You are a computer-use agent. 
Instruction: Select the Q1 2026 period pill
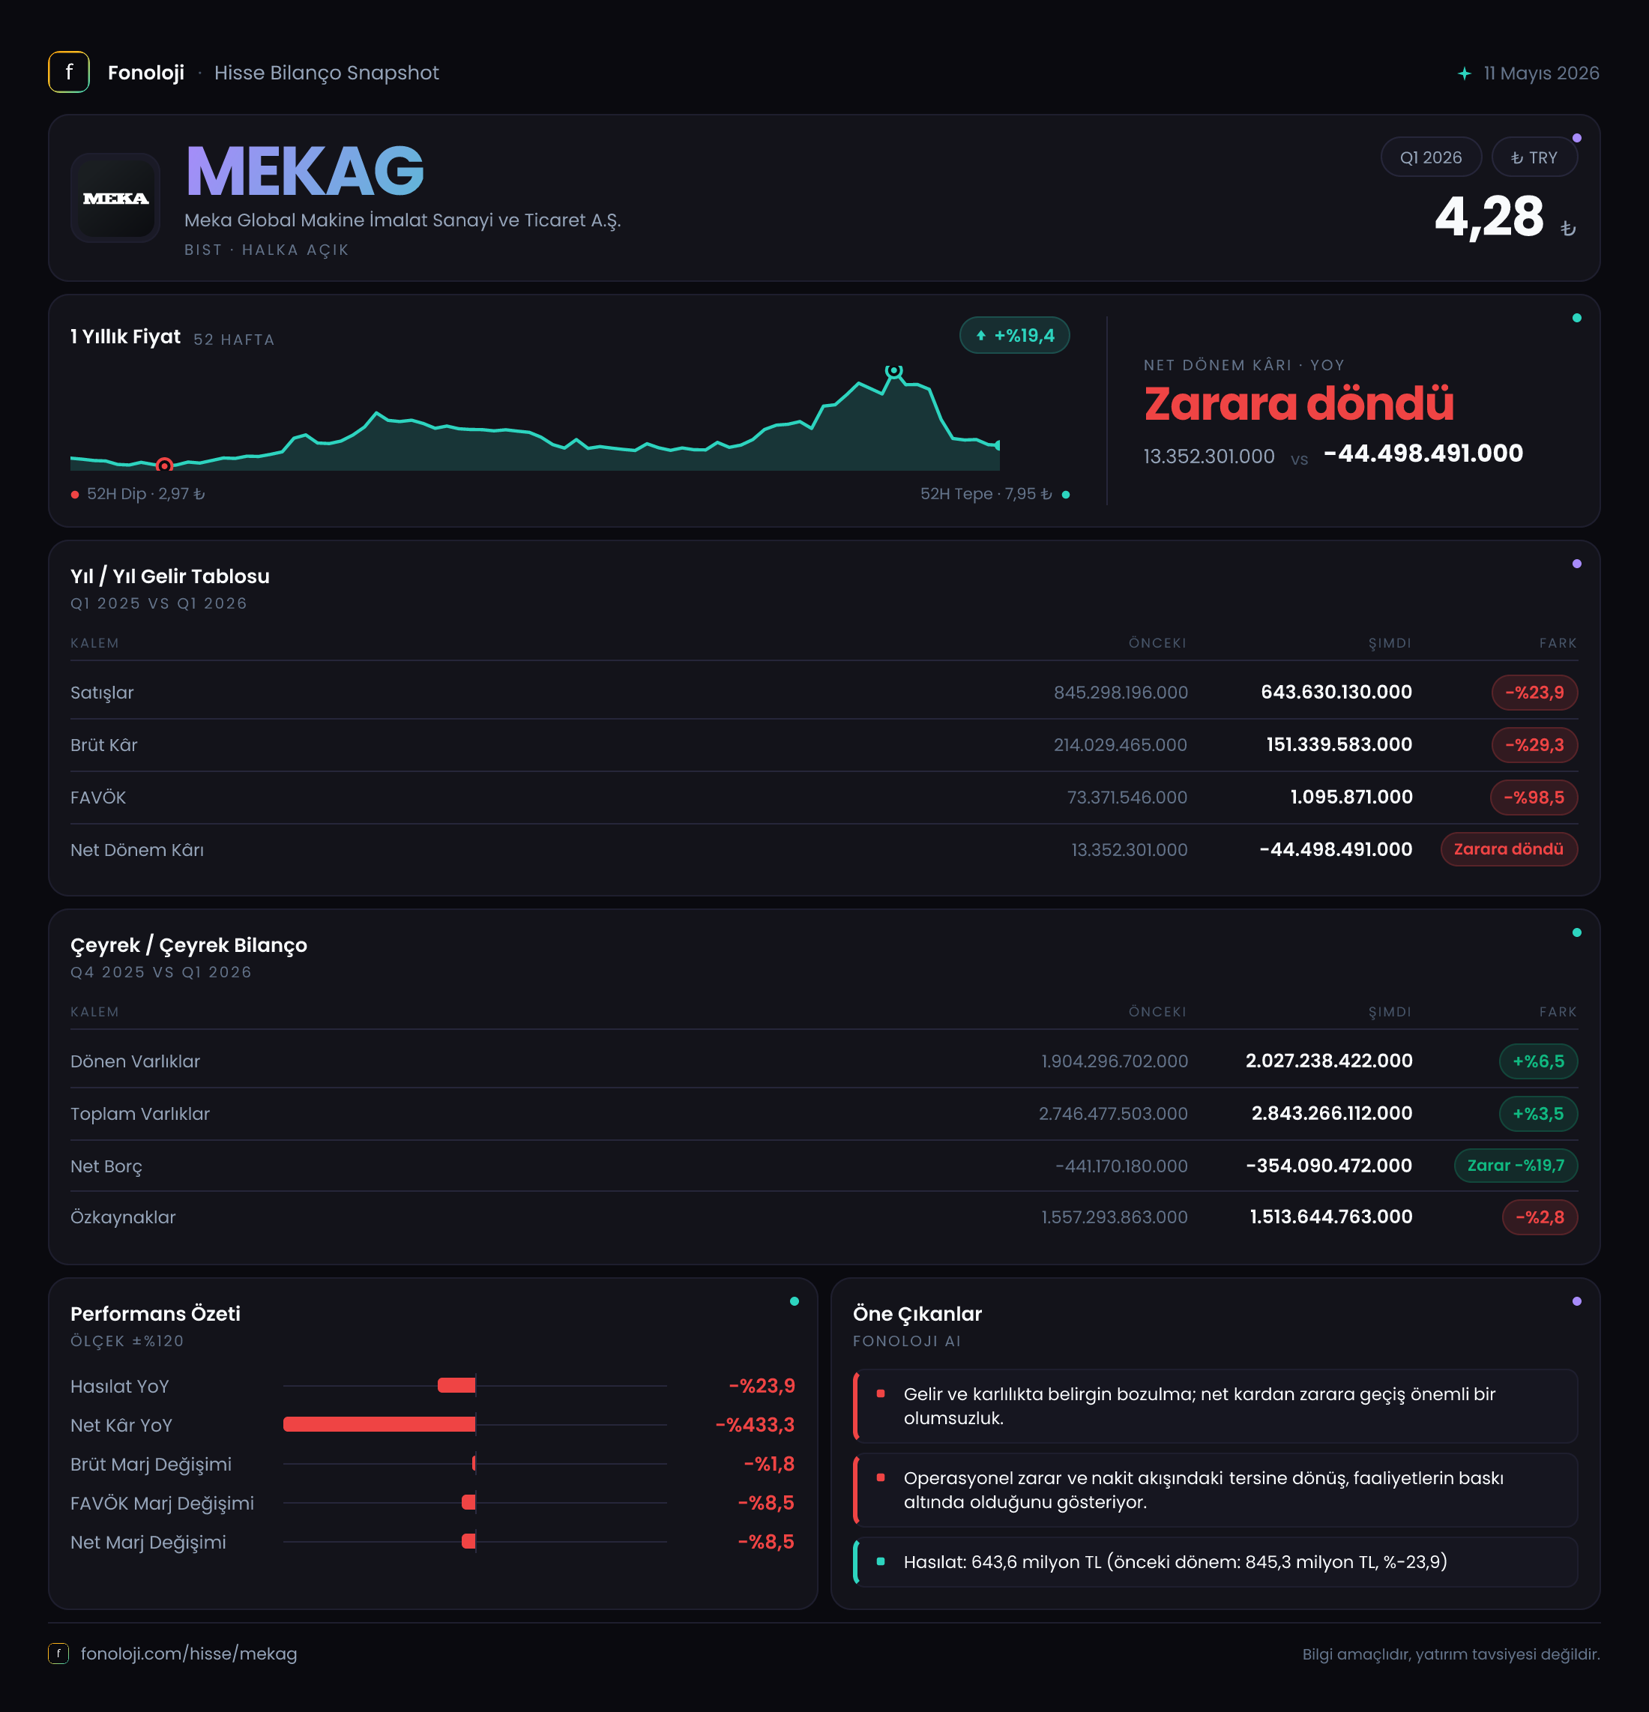(1431, 157)
